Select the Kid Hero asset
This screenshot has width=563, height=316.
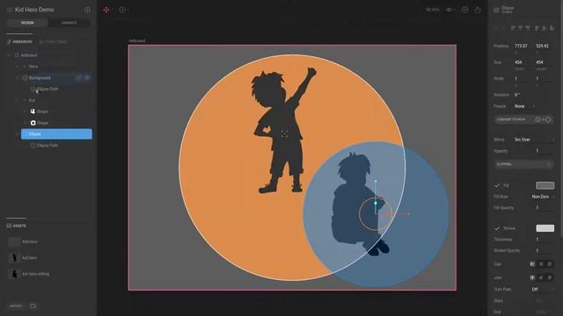(24, 242)
